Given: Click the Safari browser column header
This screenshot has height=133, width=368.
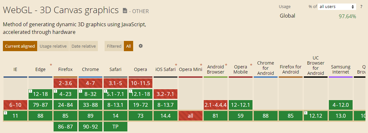Looking at the screenshot, I should coord(116,69).
